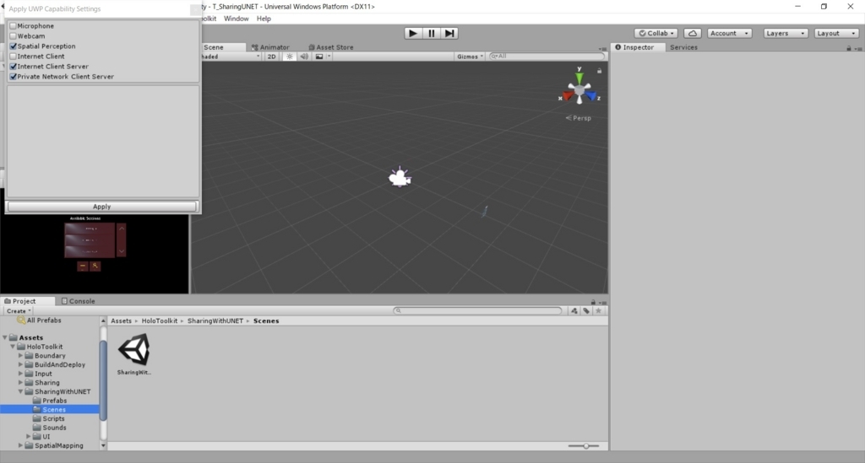
Task: Toggle scene effects image icon
Action: click(x=318, y=57)
